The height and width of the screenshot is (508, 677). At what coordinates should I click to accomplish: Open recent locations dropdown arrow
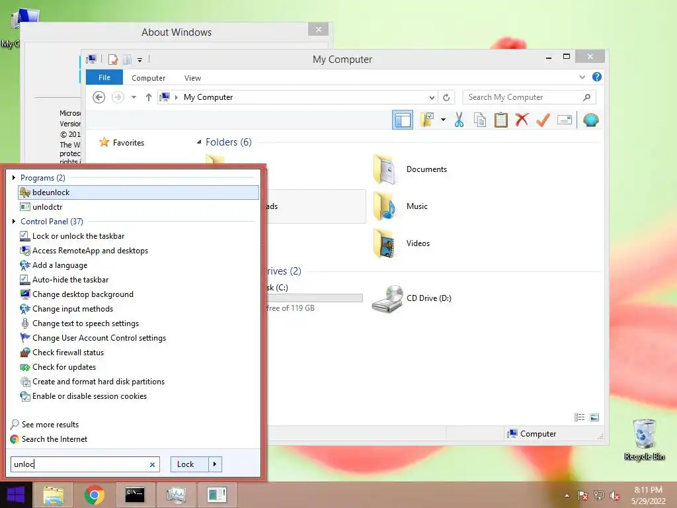pos(134,97)
